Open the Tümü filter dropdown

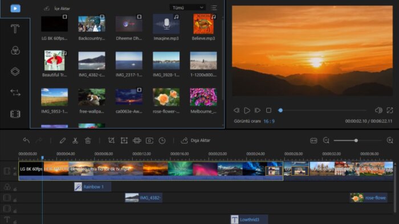point(188,7)
